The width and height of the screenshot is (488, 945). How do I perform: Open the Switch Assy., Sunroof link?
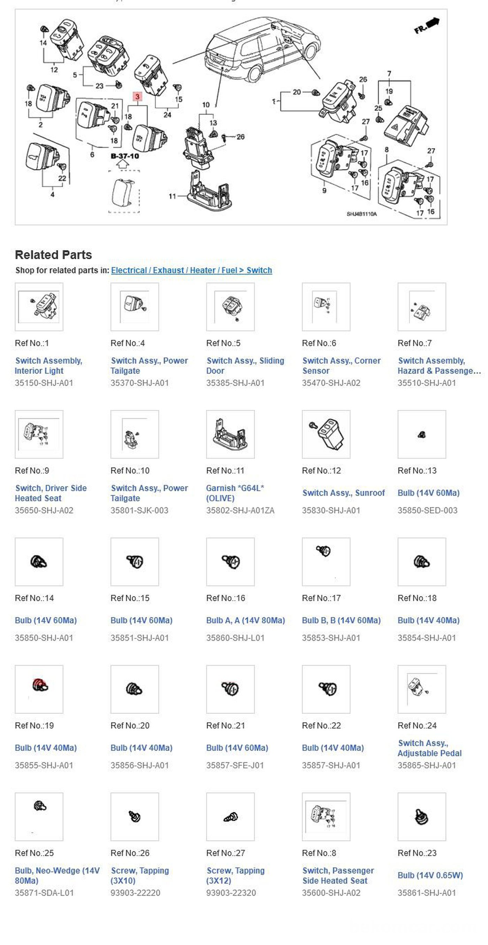pos(343,493)
